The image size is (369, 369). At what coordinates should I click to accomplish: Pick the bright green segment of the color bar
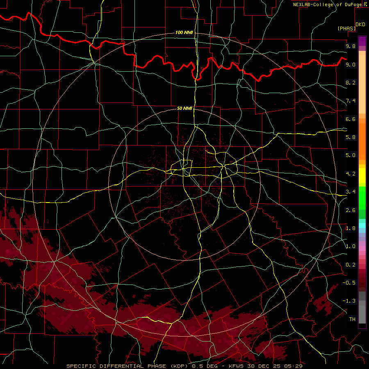click(362, 198)
